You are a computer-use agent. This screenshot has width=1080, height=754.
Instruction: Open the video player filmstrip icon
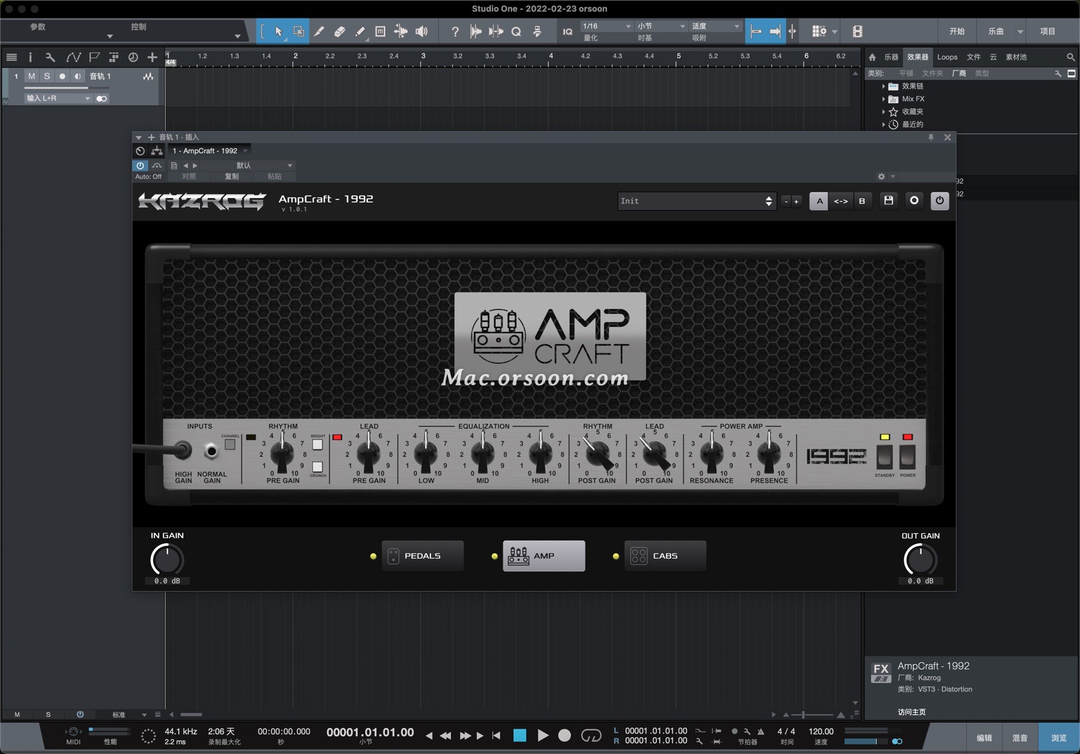[x=857, y=31]
